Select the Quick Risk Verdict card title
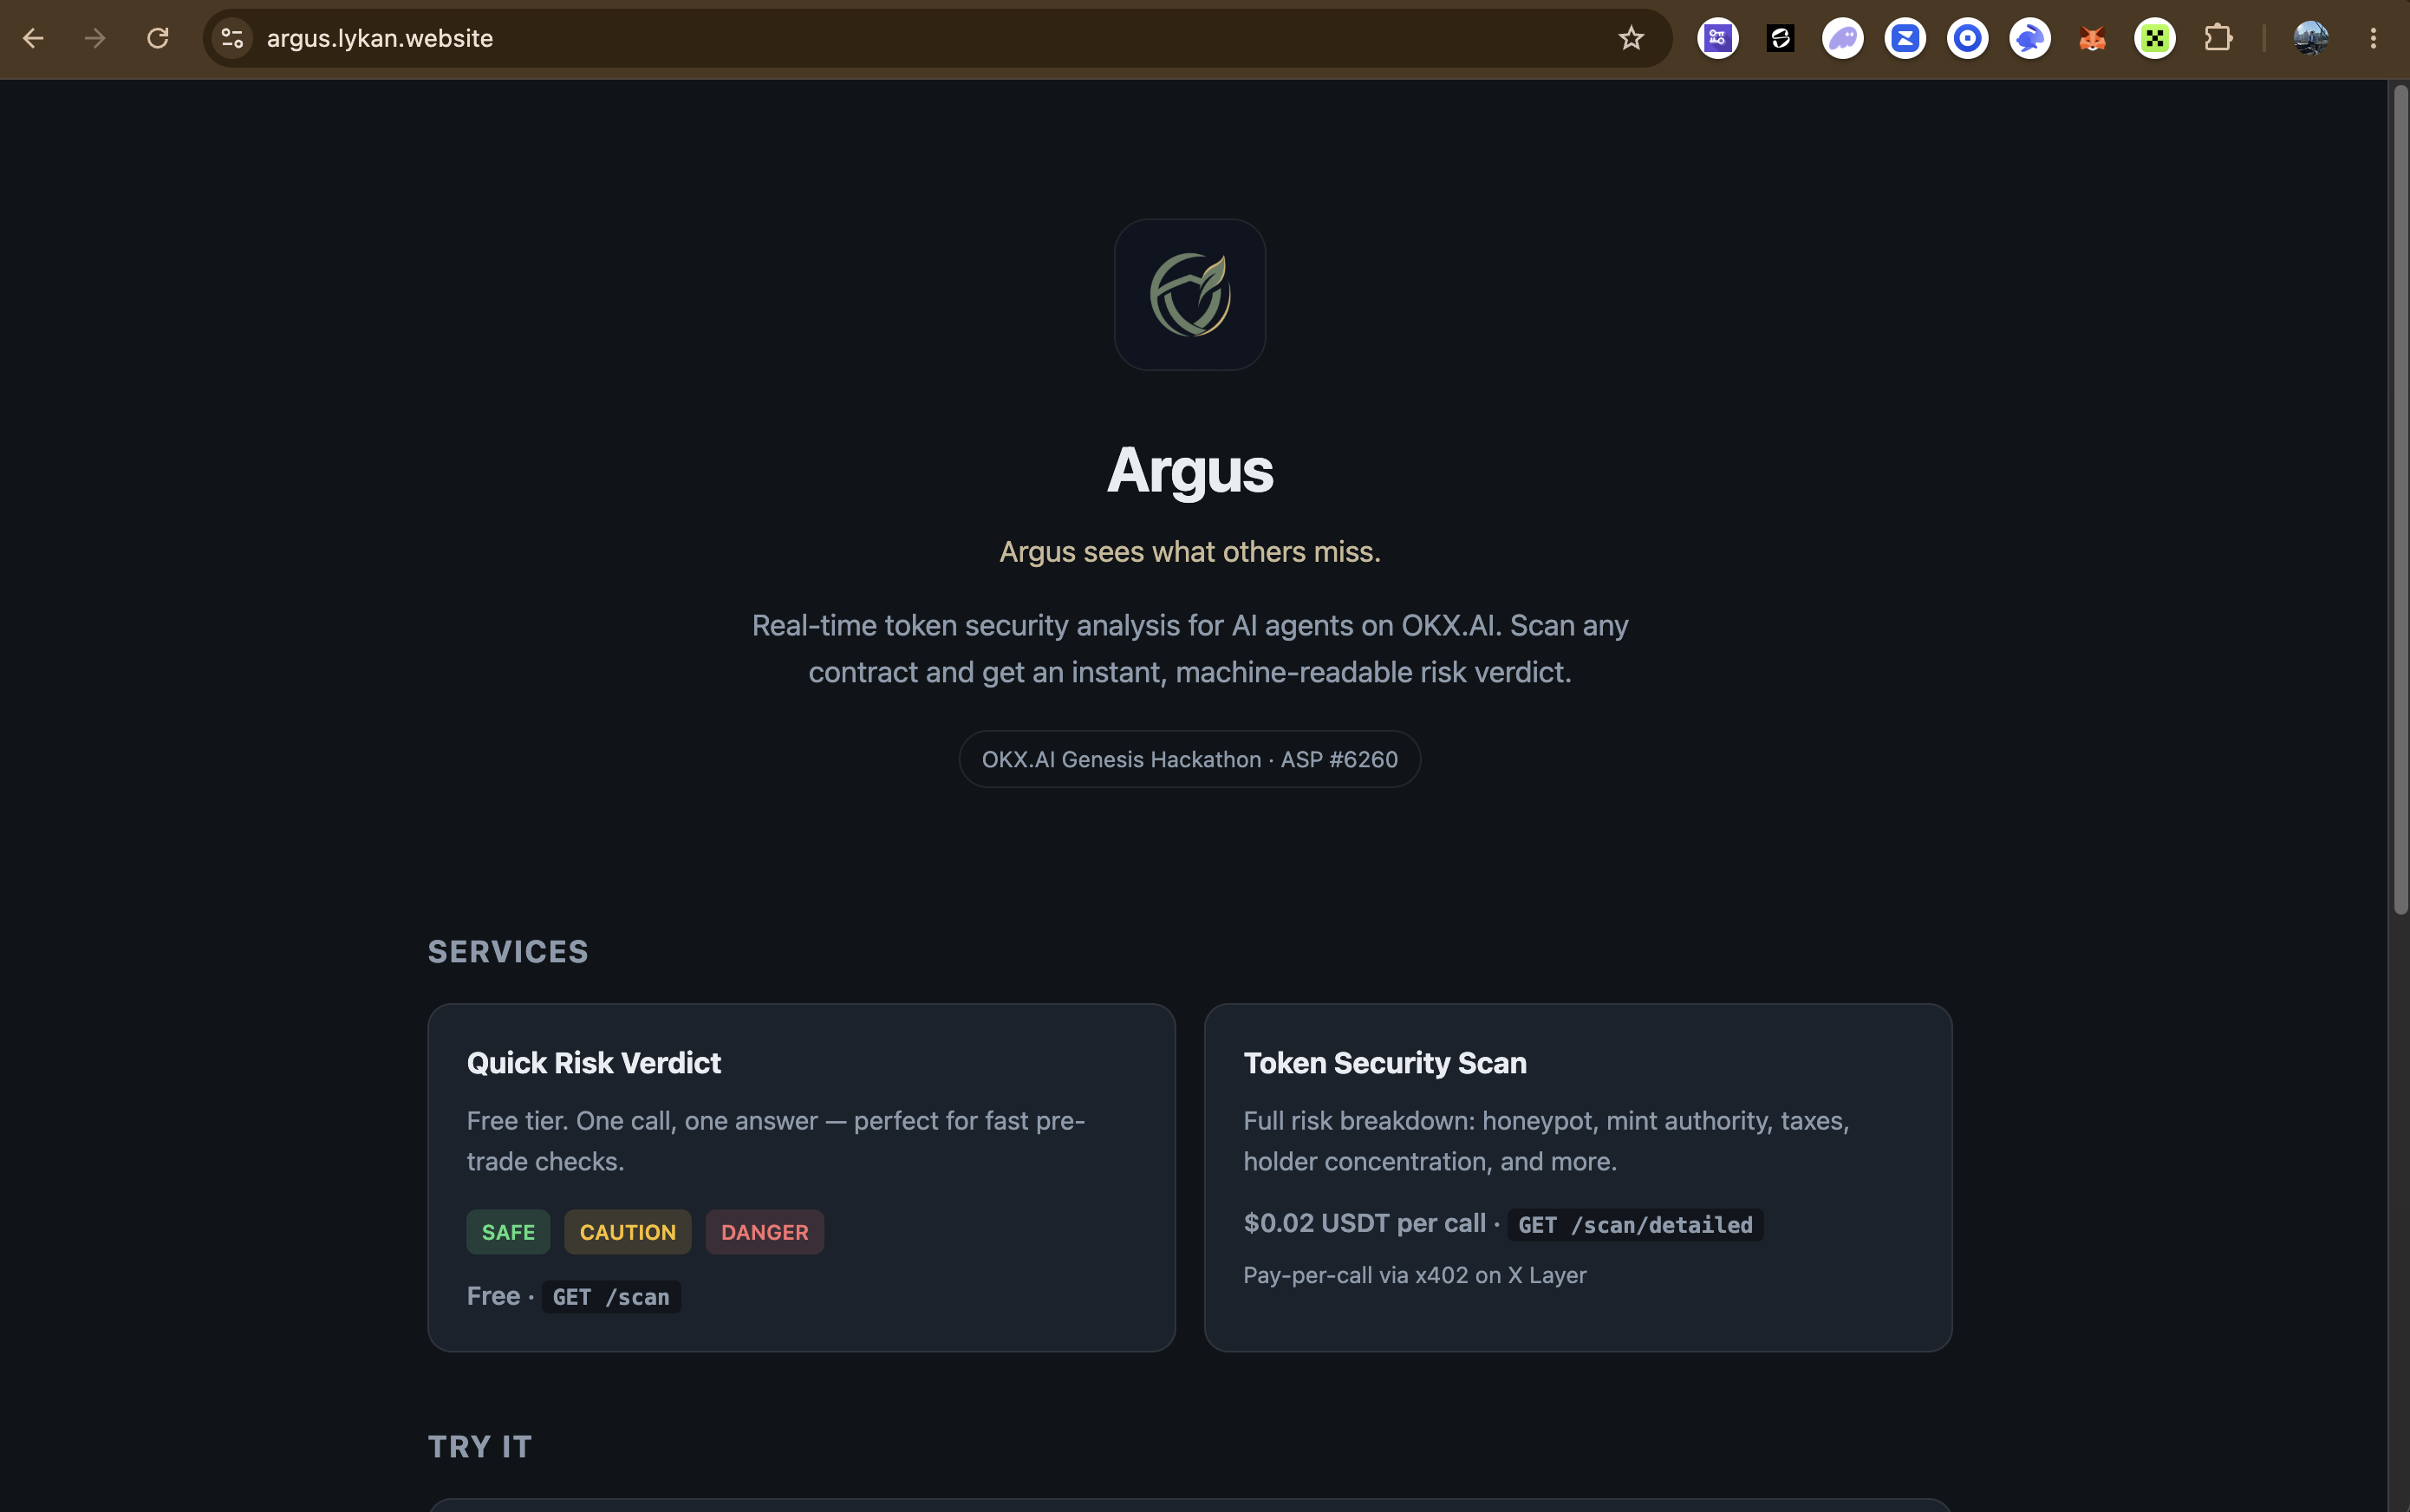The height and width of the screenshot is (1512, 2410). point(594,1063)
